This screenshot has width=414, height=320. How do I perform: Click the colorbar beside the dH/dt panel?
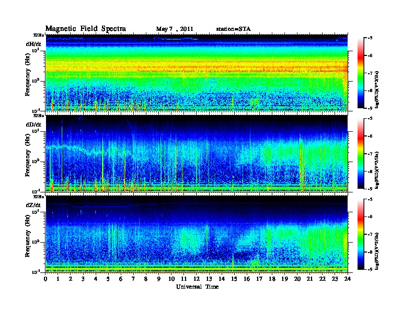click(x=361, y=73)
